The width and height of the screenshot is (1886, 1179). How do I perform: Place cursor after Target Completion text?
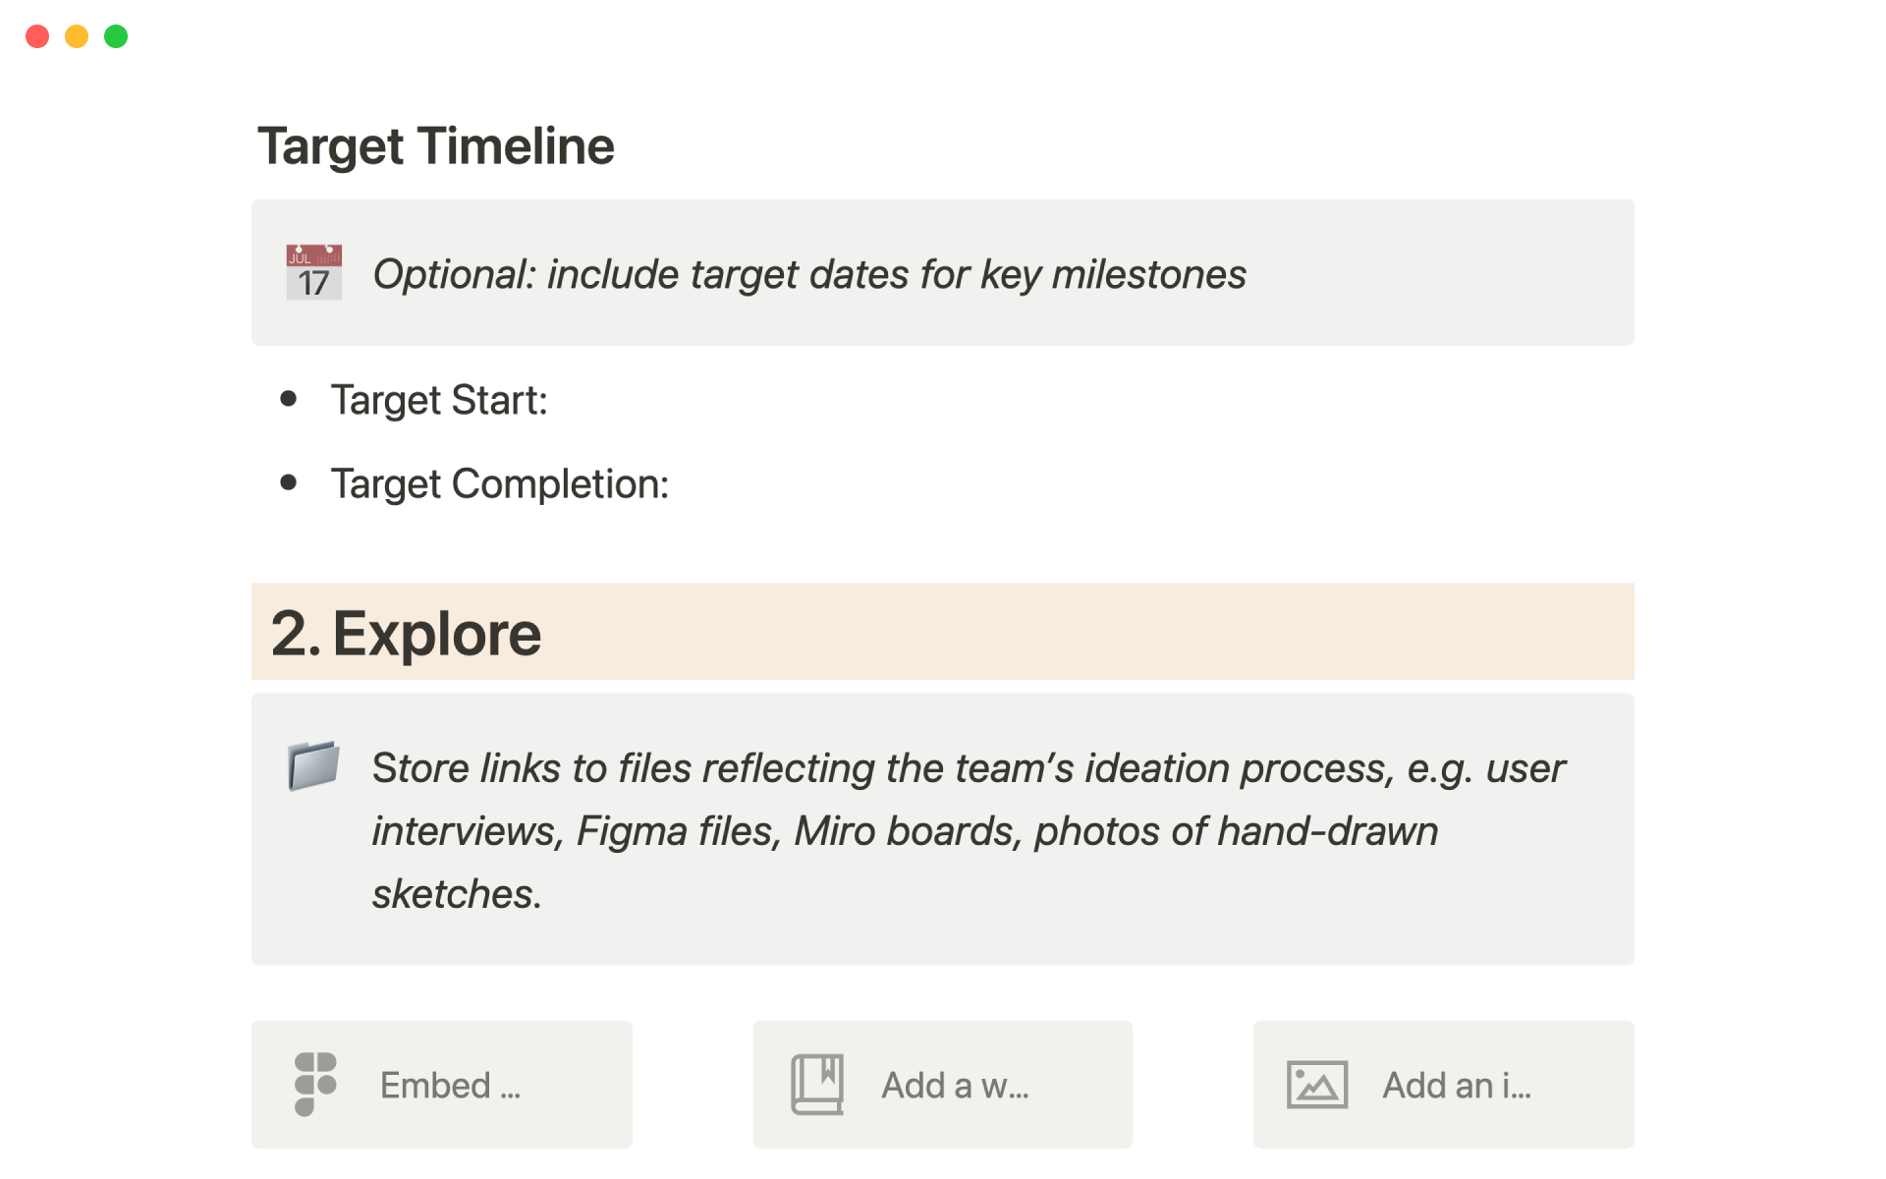670,484
